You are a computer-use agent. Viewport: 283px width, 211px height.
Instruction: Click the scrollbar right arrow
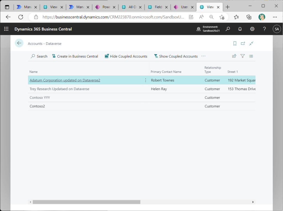[x=253, y=202]
